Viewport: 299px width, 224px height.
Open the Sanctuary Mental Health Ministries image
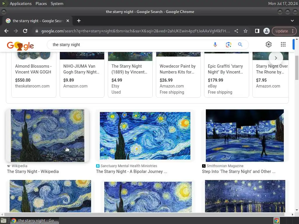[x=145, y=136]
